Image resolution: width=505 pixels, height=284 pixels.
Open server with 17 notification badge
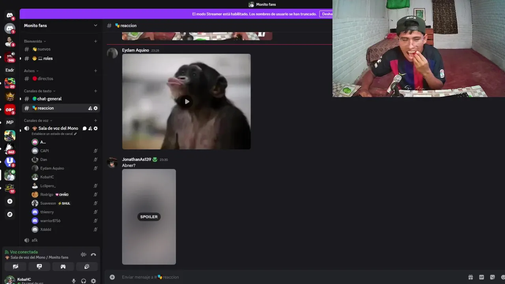point(10,188)
